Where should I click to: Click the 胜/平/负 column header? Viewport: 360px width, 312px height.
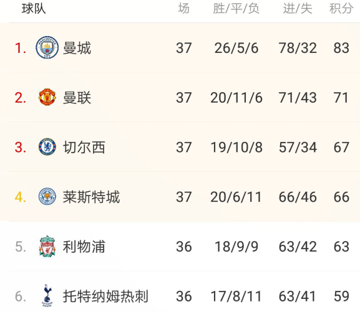[236, 9]
